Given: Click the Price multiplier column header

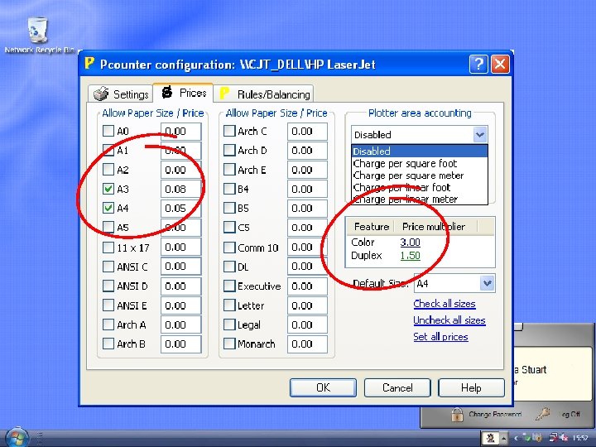Looking at the screenshot, I should coord(435,227).
